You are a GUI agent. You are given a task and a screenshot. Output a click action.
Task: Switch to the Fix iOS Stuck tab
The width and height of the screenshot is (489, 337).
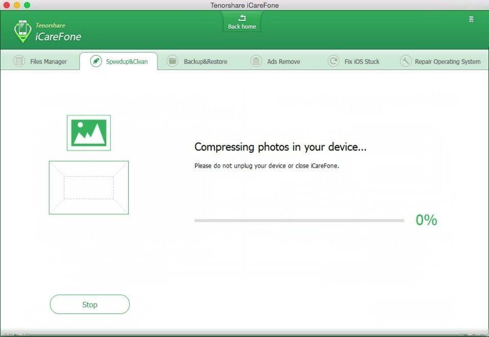354,61
